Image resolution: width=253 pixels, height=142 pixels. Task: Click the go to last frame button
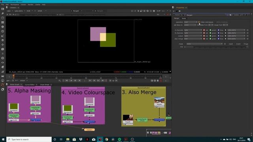click(103, 80)
